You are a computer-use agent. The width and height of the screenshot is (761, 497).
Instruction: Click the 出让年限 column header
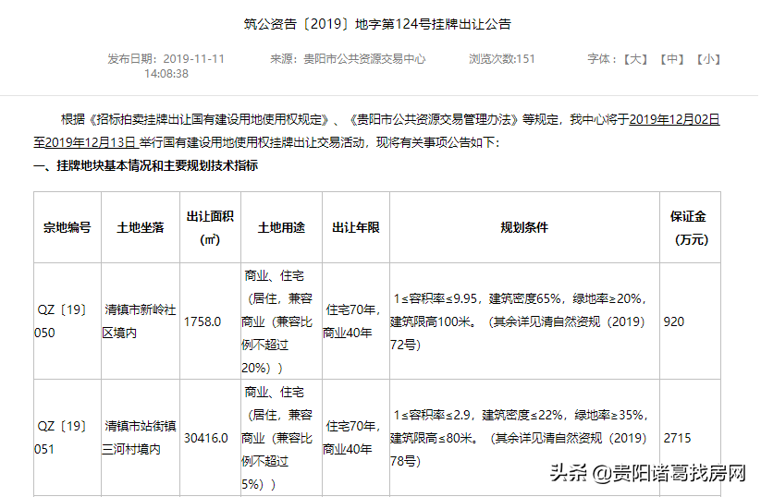(356, 227)
